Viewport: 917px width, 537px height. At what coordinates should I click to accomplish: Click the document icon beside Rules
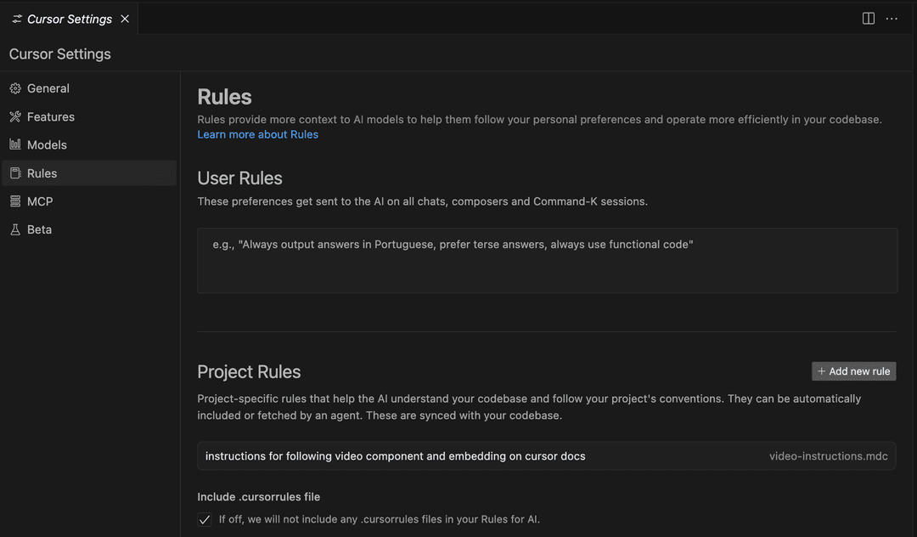pyautogui.click(x=15, y=173)
